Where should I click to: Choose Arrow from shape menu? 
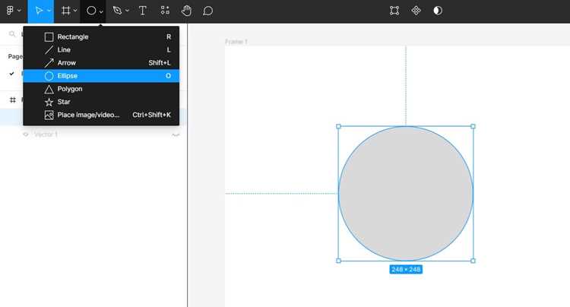(101, 63)
